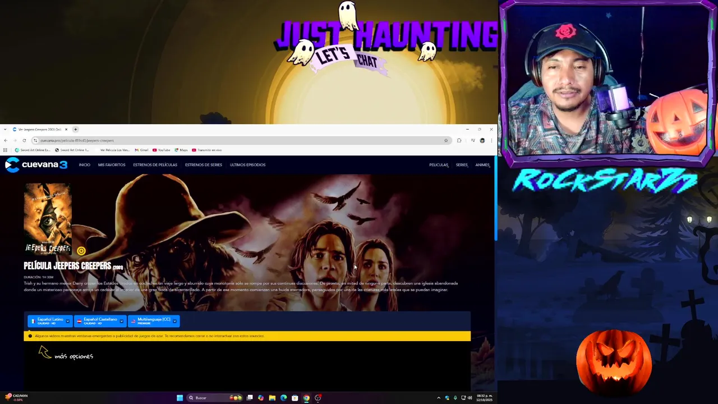
Task: Expand the PELÍCULAS dropdown menu
Action: click(x=439, y=165)
